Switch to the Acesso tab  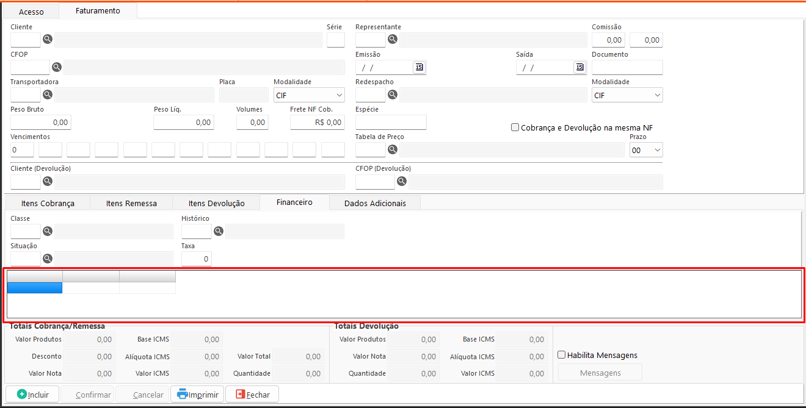(31, 12)
